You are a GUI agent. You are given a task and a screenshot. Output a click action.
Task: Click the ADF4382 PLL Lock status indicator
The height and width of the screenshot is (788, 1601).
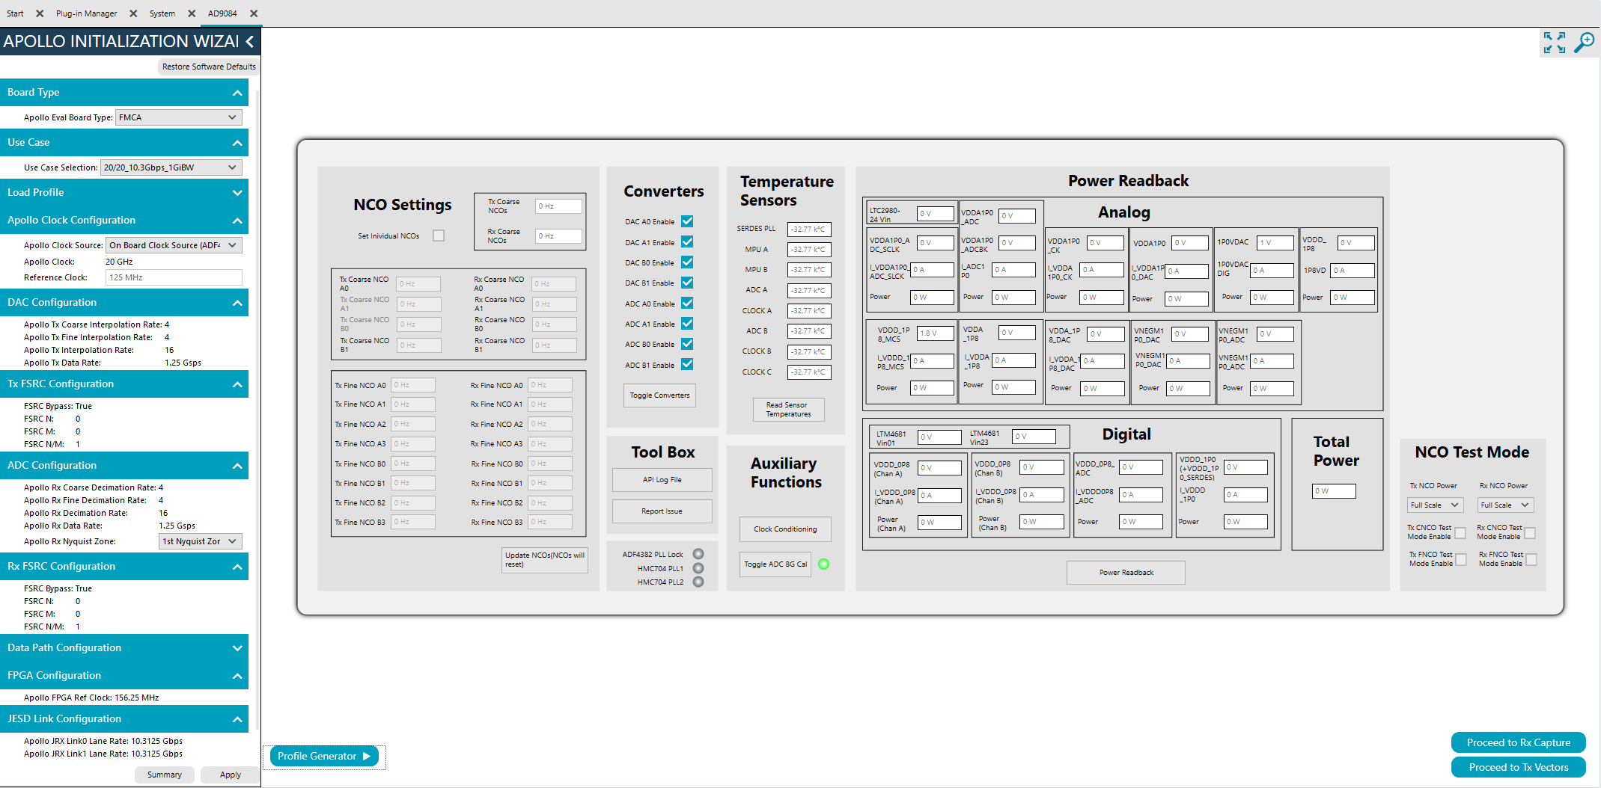(698, 554)
